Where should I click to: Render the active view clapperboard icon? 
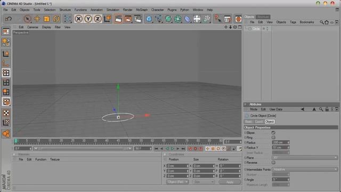point(118,19)
